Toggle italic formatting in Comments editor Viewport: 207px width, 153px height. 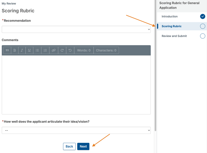(22, 50)
